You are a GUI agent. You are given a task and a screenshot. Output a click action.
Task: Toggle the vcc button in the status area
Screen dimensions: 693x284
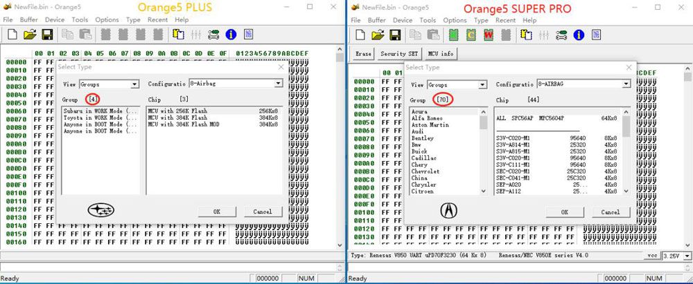coord(652,256)
